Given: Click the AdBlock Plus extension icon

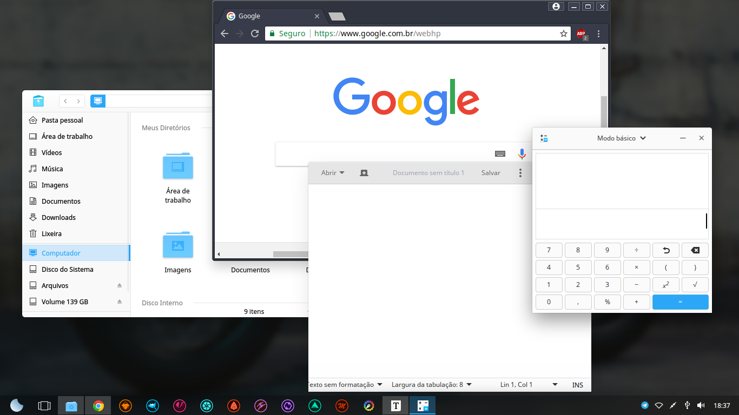Looking at the screenshot, I should coord(581,34).
